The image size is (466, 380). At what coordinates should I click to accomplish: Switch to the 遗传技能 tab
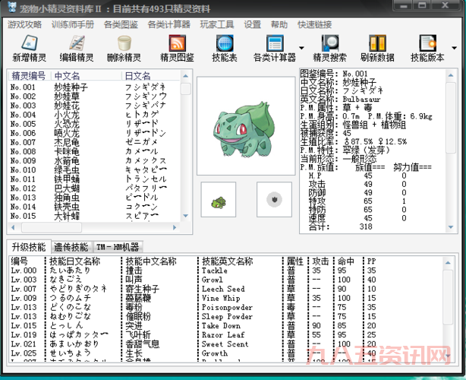coord(71,247)
